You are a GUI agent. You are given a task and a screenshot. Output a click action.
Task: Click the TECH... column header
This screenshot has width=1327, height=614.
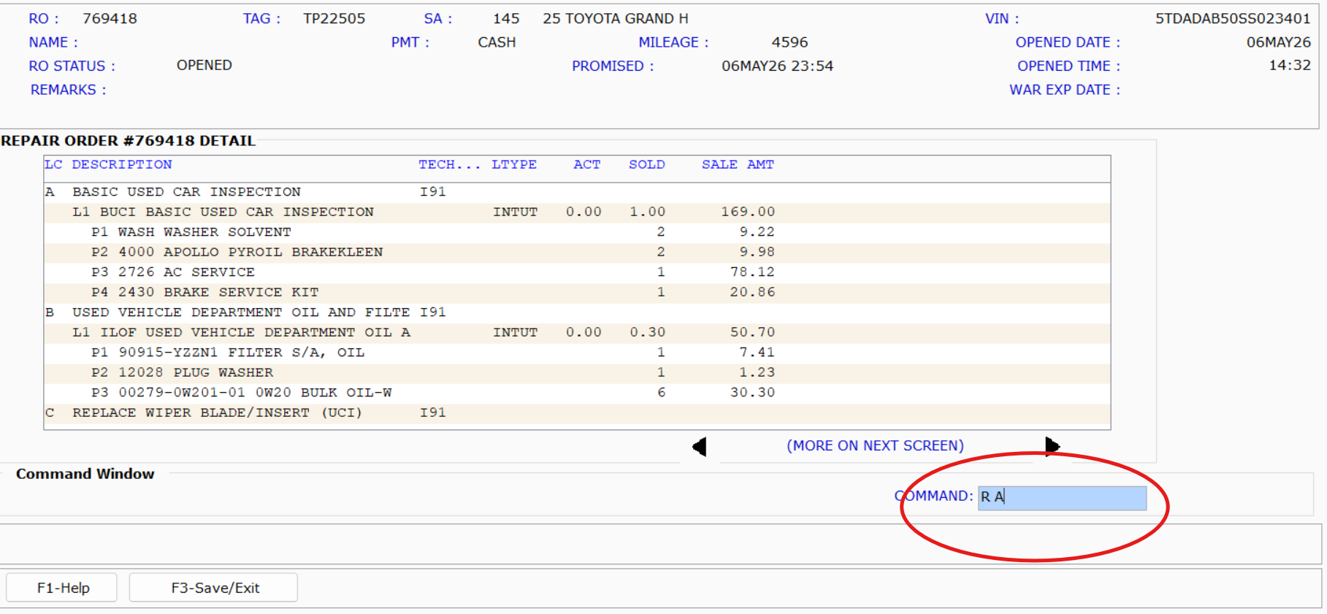(449, 165)
